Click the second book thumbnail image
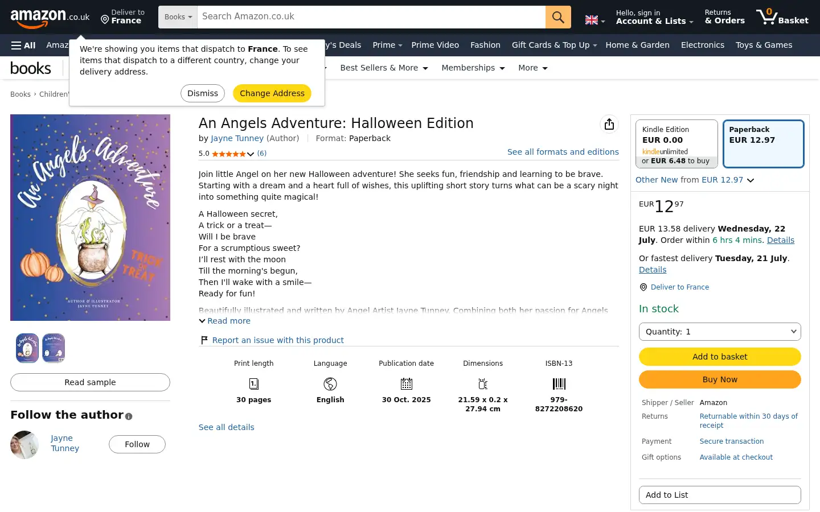Screen dimensions: 820x512 54,348
